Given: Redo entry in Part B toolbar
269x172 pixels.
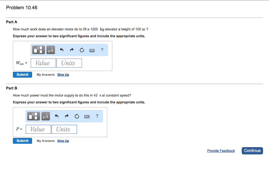Looking at the screenshot, I should click(x=66, y=116).
